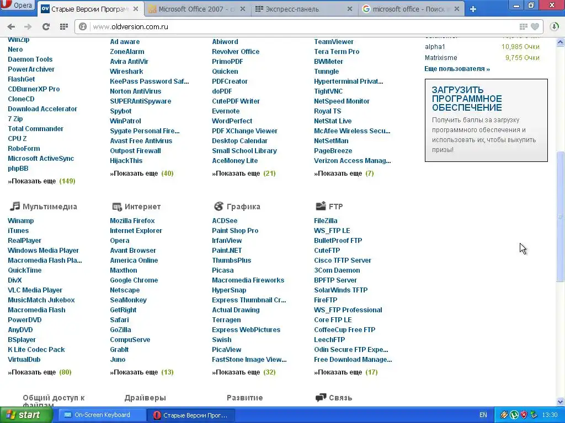565x423 pixels.
Task: Click the EN language indicator
Action: click(483, 415)
